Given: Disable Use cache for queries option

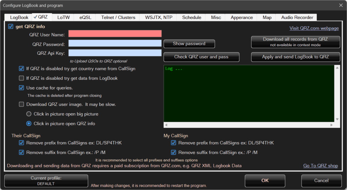Looking at the screenshot, I should (21, 88).
